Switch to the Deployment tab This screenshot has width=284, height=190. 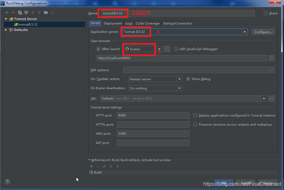tap(113, 23)
